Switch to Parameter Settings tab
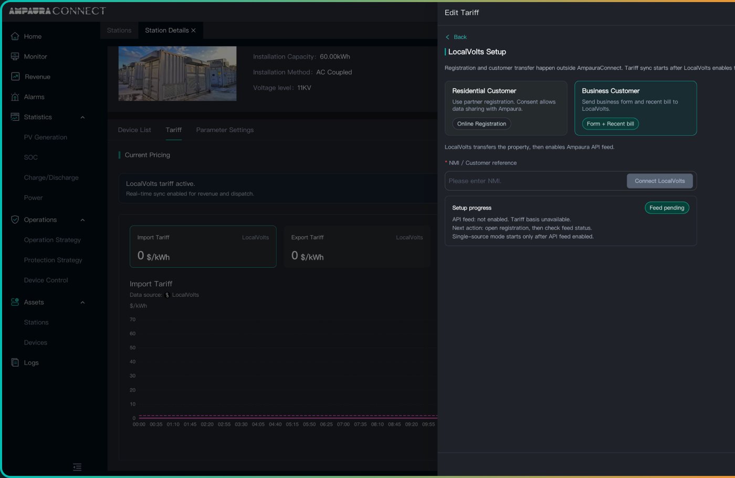This screenshot has width=735, height=478. 225,130
